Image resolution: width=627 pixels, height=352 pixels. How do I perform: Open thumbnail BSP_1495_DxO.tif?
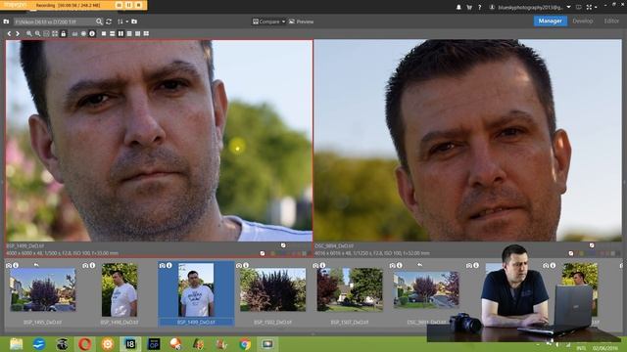coord(42,289)
